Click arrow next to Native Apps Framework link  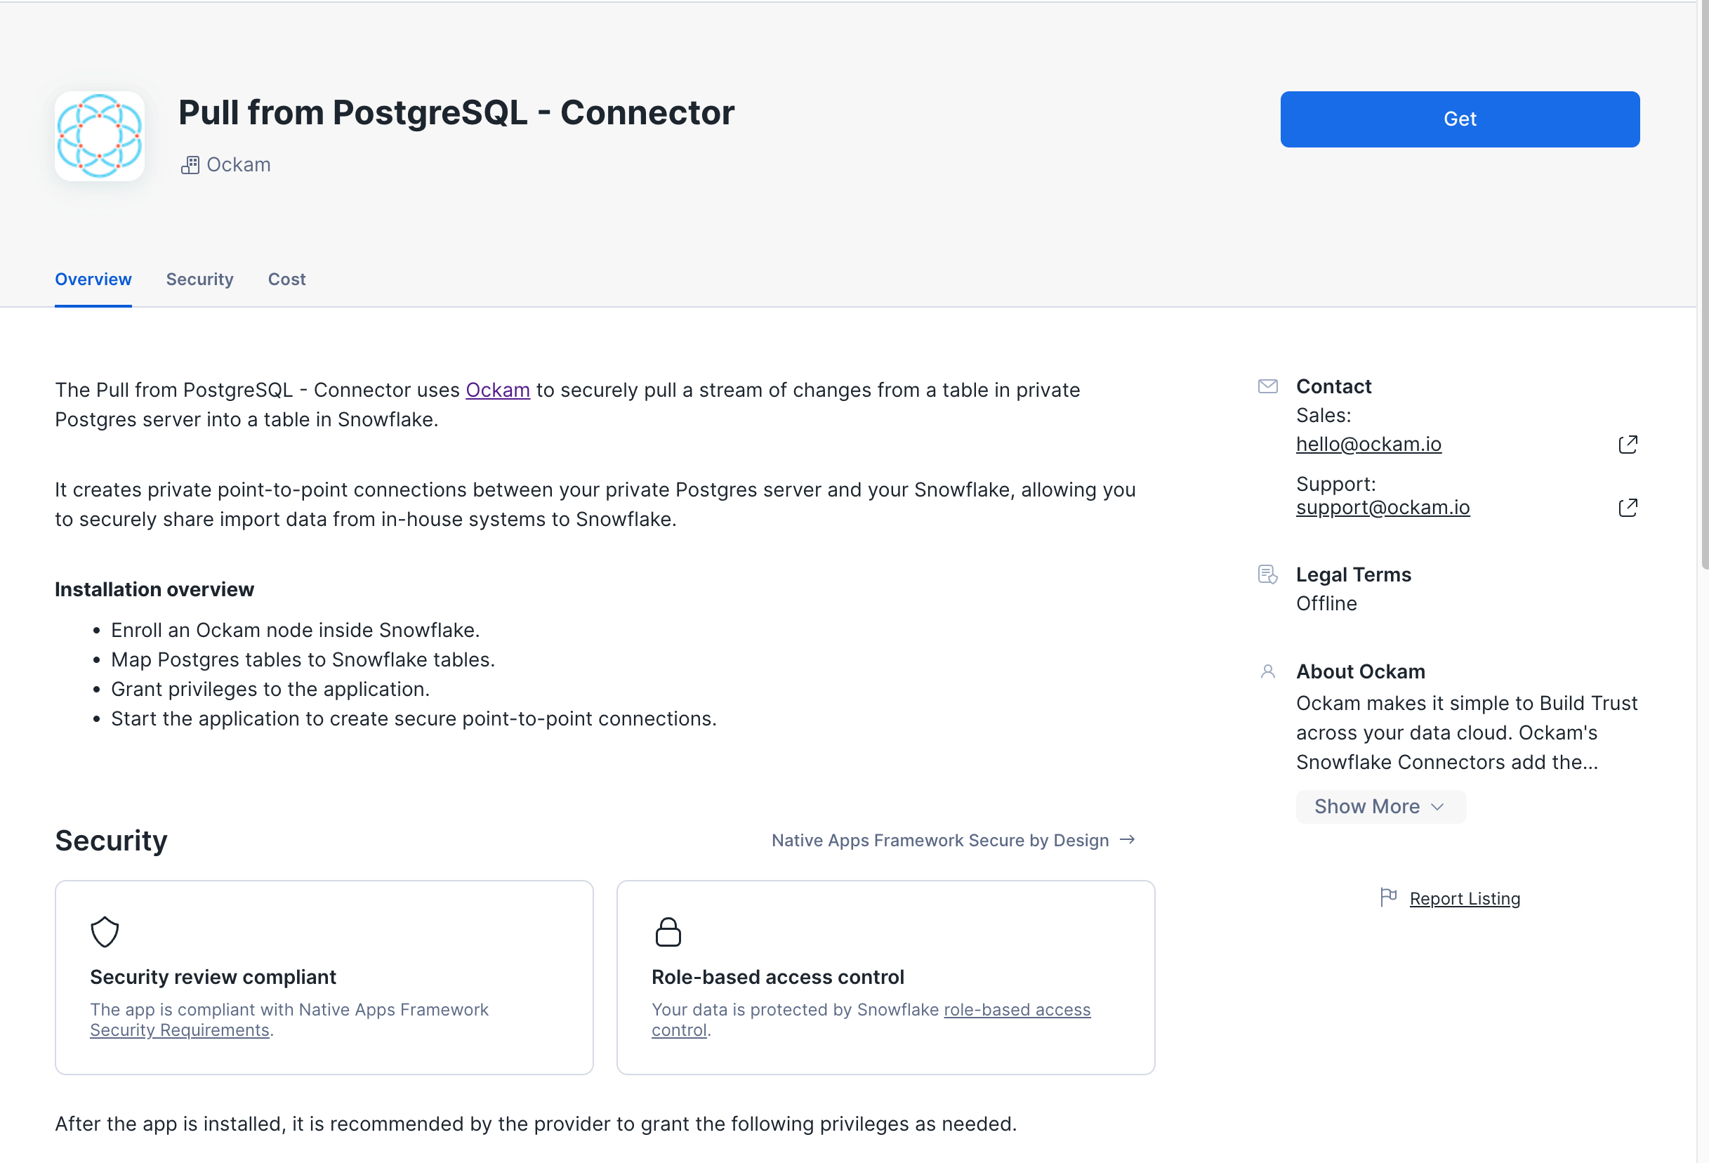coord(1128,840)
